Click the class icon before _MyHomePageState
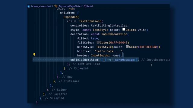 [x=56, y=6]
